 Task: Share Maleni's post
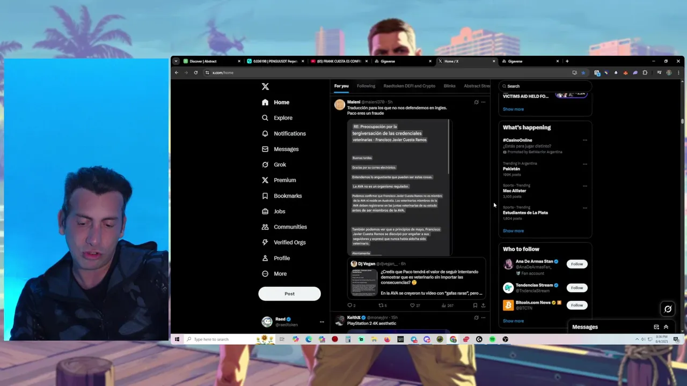483,306
